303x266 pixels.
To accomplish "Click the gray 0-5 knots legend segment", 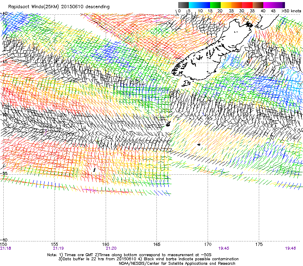I will (x=183, y=5).
